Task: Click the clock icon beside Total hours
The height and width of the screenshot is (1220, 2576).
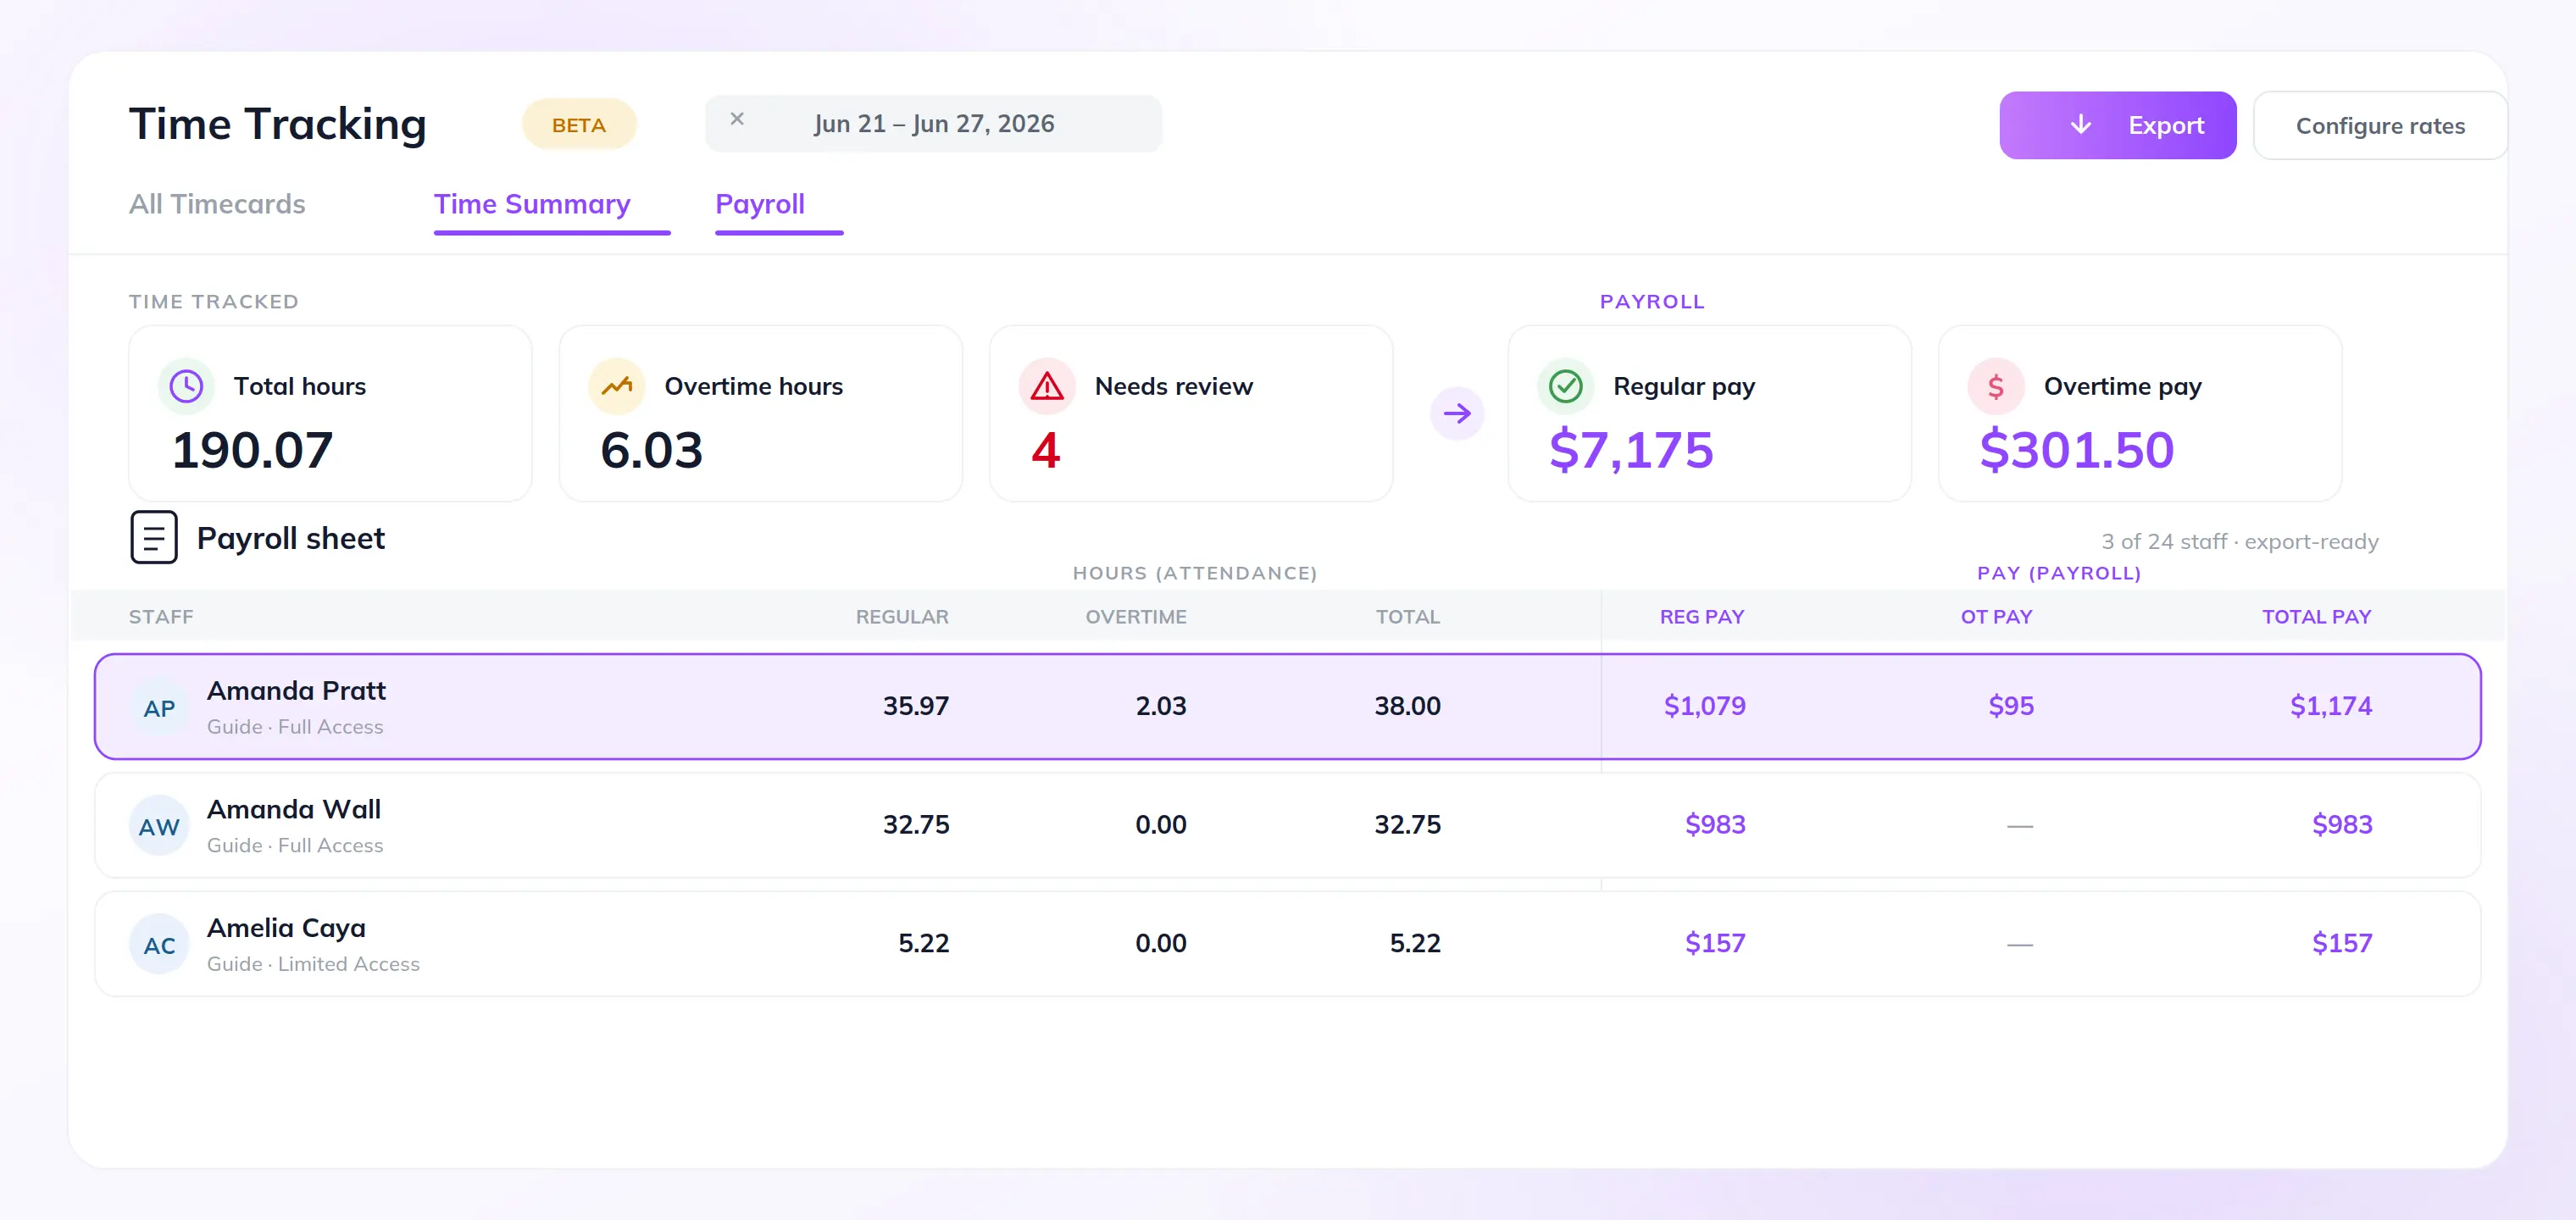Action: point(186,386)
